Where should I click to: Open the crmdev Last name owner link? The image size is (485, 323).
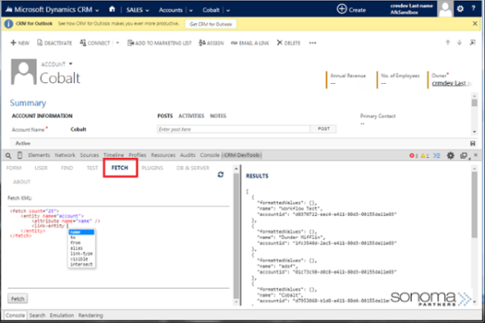point(452,83)
